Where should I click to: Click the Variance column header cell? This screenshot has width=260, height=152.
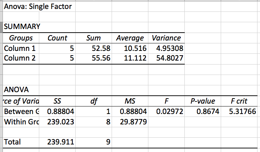(166, 38)
